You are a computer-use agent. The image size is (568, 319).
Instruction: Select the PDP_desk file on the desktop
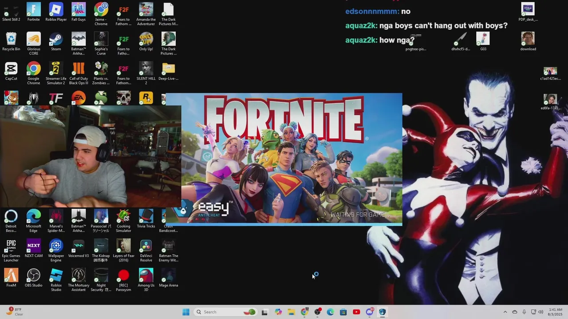pyautogui.click(x=528, y=12)
